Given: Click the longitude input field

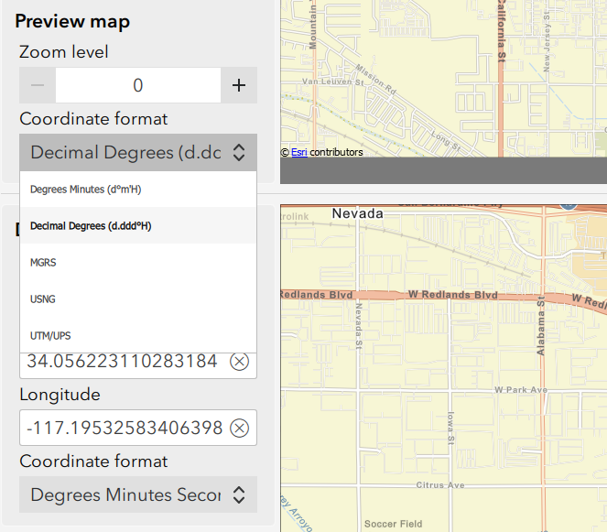Looking at the screenshot, I should 138,428.
